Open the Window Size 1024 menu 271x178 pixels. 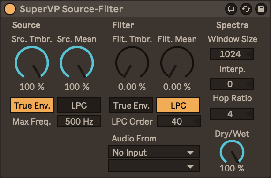click(232, 54)
